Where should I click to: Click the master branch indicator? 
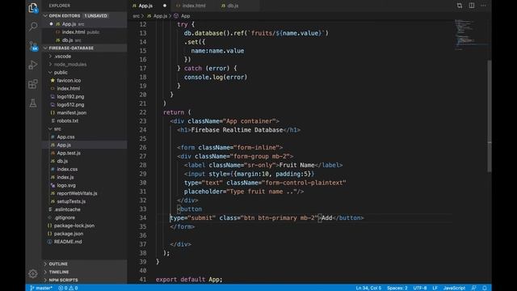(x=41, y=288)
